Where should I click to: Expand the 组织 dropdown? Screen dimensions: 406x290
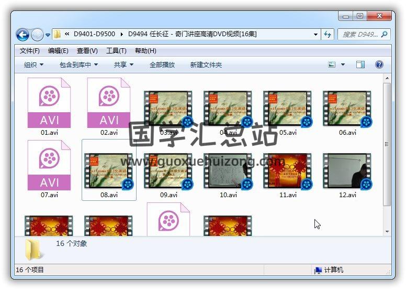coord(33,65)
